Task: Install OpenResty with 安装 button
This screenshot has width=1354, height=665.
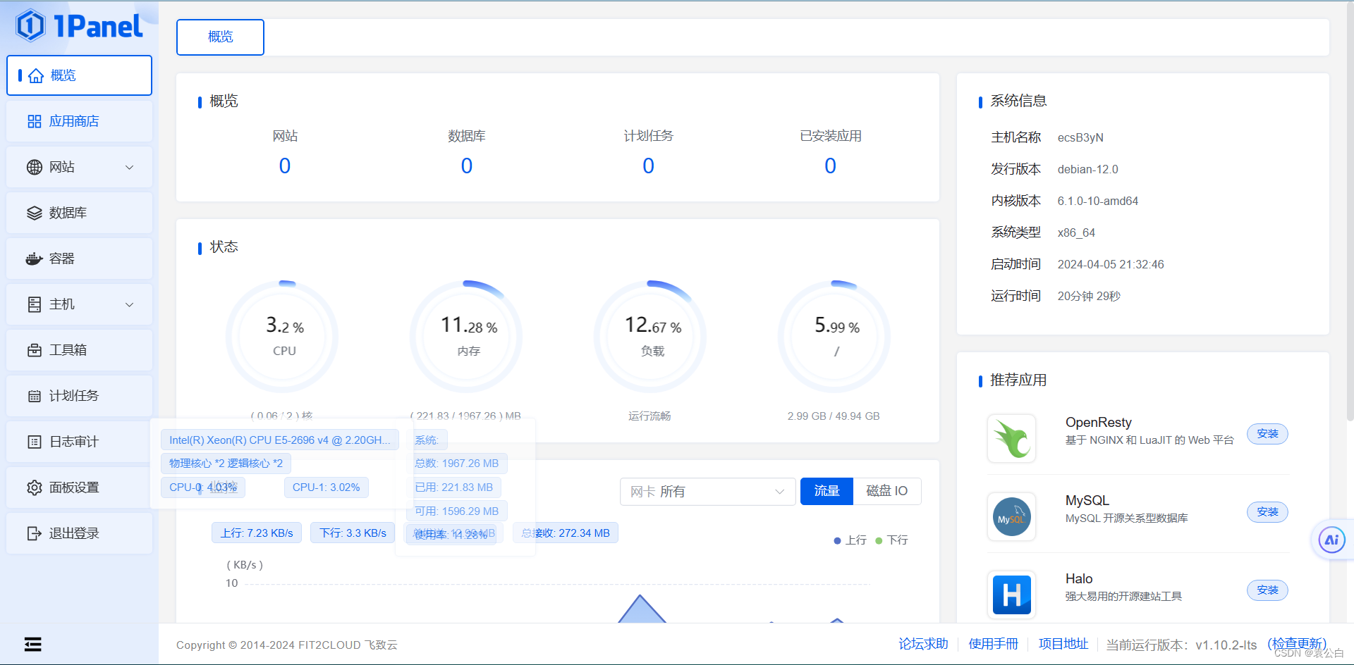Action: pyautogui.click(x=1267, y=434)
